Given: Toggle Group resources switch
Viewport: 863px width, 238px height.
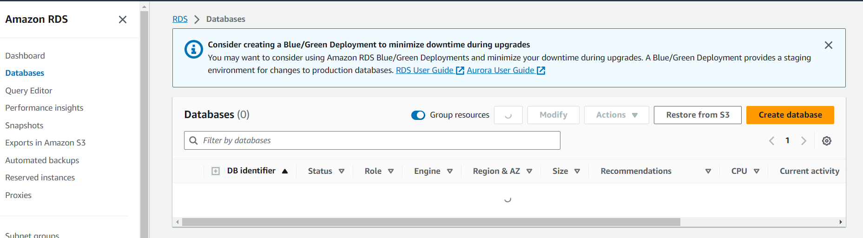Looking at the screenshot, I should pos(418,115).
